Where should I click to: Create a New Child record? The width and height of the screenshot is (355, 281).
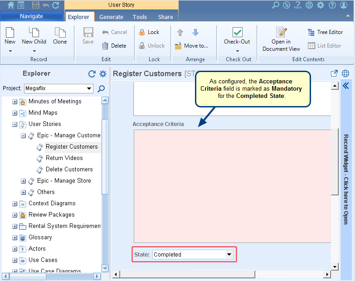tap(34, 36)
